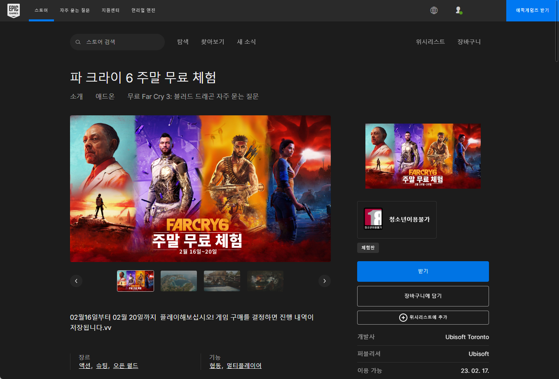
Task: Click the sidebar Far Cry 6 cover image
Action: [423, 156]
